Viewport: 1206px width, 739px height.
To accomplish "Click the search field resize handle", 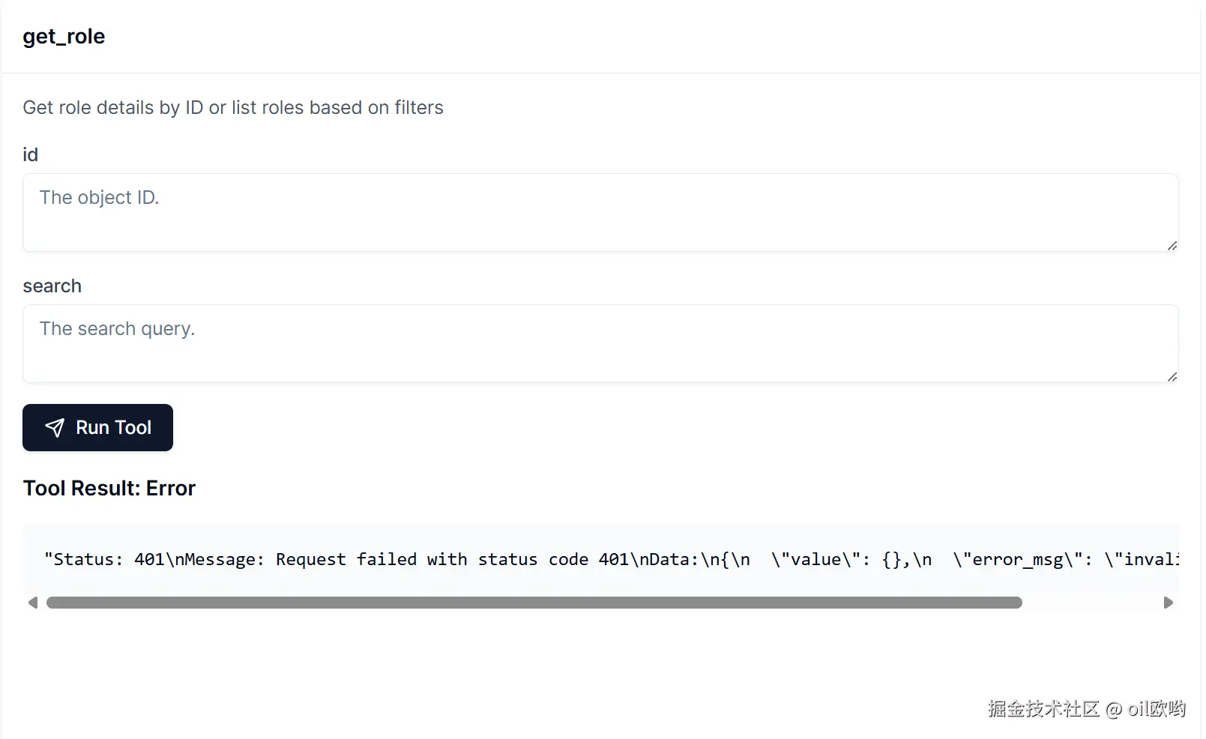I will pyautogui.click(x=1172, y=376).
